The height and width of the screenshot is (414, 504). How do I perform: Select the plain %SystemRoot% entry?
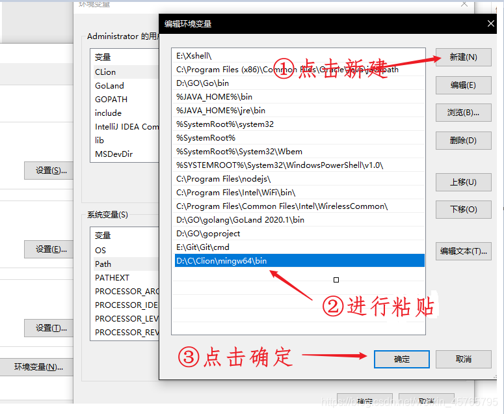[x=298, y=138]
